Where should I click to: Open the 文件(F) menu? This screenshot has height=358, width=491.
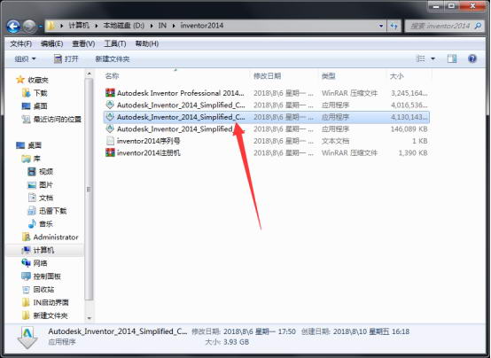pos(20,43)
